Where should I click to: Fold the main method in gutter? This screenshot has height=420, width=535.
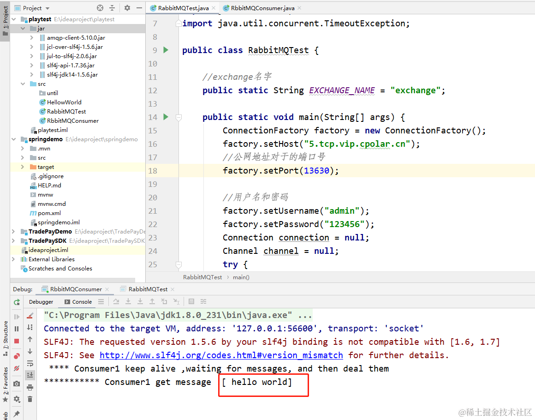point(178,118)
